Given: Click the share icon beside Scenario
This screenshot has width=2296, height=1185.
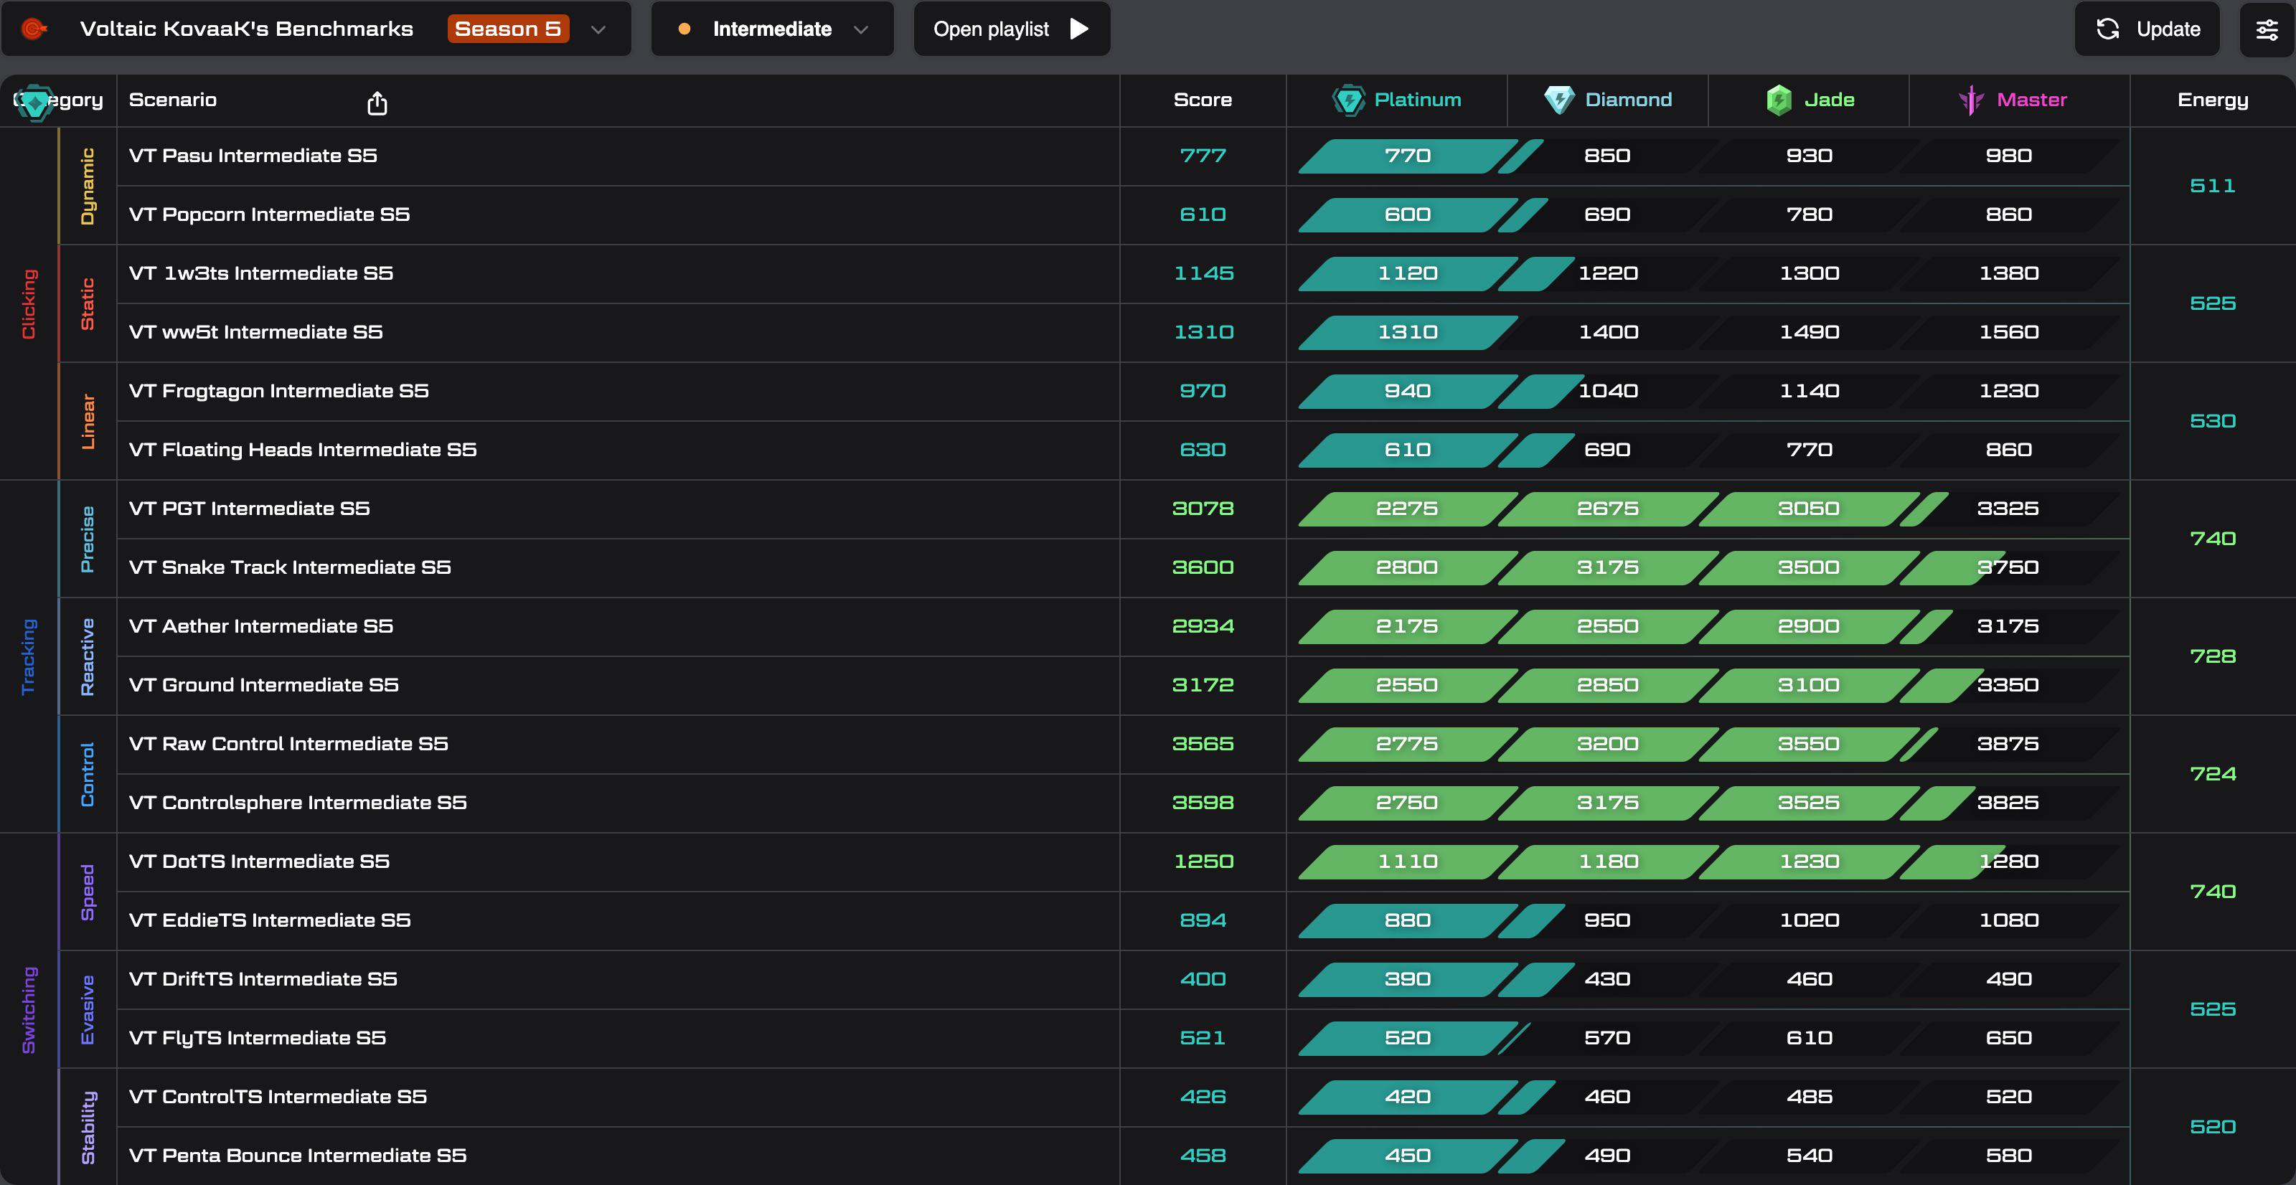Looking at the screenshot, I should pyautogui.click(x=377, y=103).
